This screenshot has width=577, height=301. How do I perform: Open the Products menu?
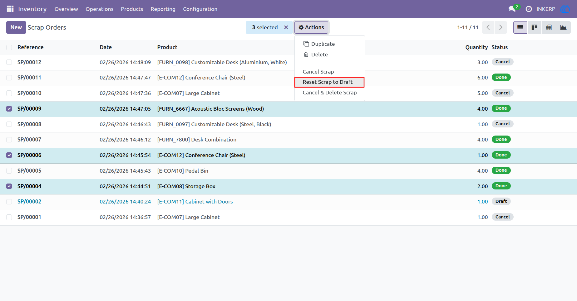click(132, 9)
